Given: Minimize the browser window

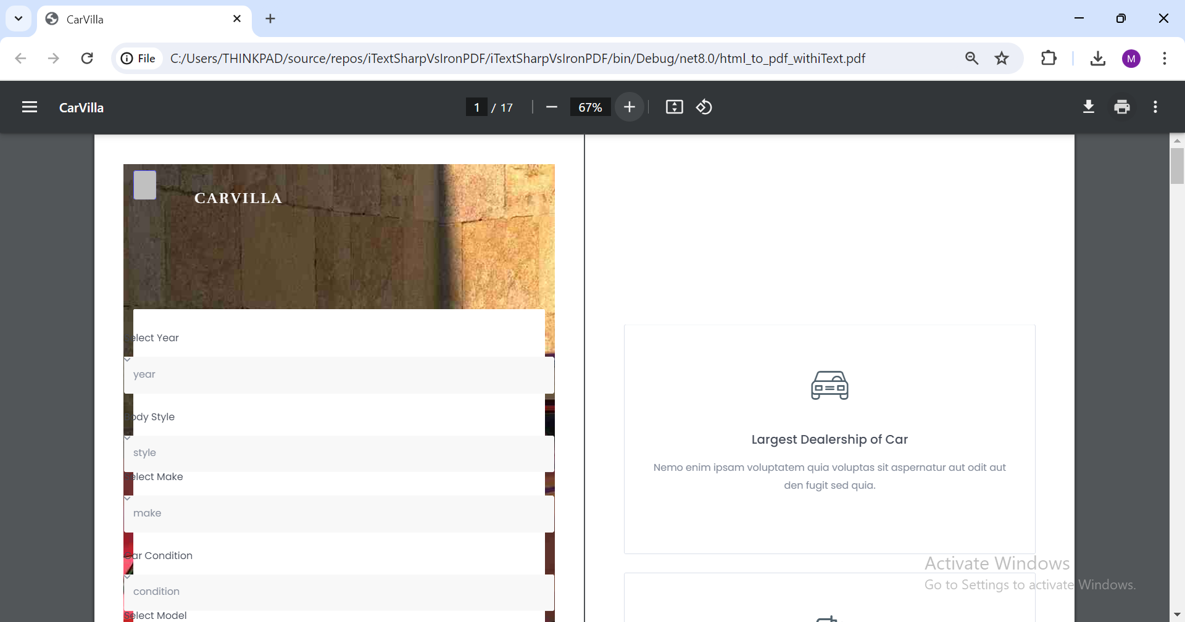Looking at the screenshot, I should 1079,19.
